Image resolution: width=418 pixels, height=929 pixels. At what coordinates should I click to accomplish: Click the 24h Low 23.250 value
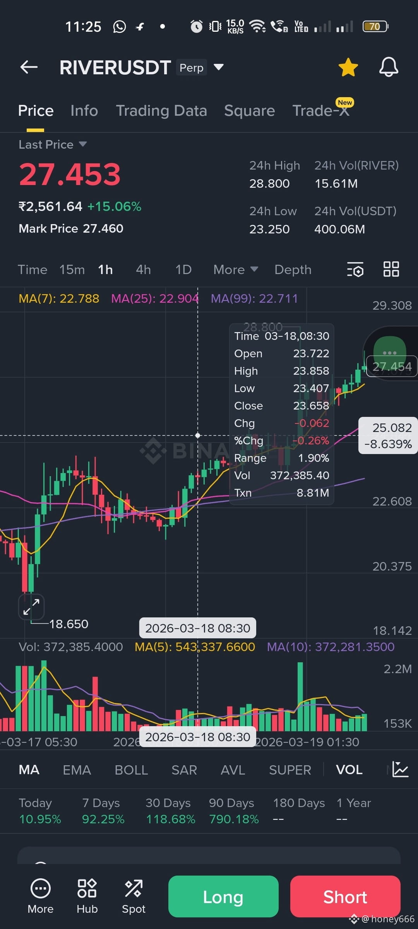click(269, 229)
